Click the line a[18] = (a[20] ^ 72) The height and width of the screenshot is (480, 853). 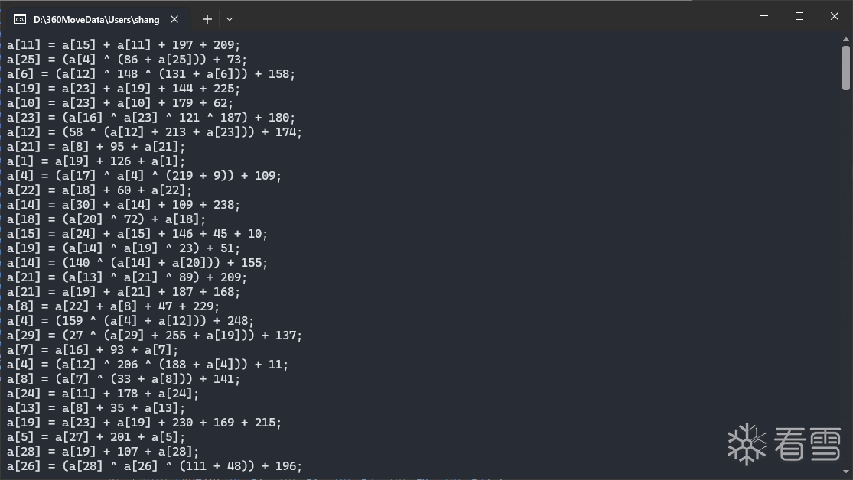click(106, 219)
